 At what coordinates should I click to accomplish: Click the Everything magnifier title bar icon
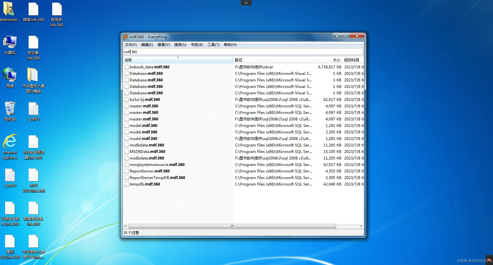tap(125, 37)
